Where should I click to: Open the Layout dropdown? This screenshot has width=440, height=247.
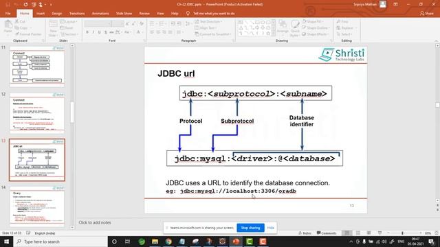click(x=69, y=21)
